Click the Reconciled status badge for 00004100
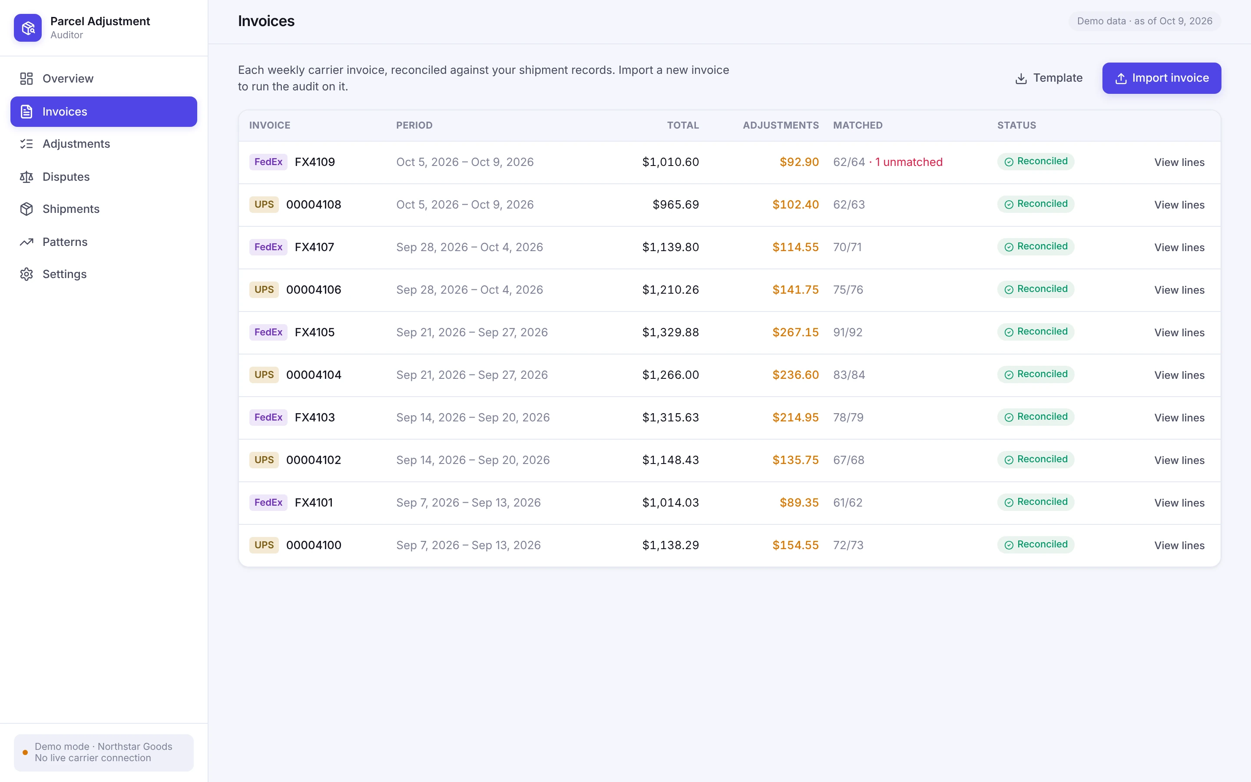This screenshot has height=782, width=1251. (1036, 545)
